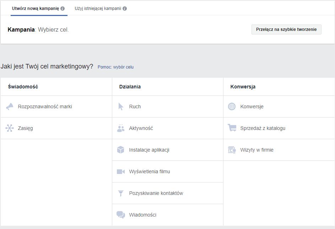Click the megaphone icon for Rozpoznawalność marki
Viewport: 335px width, 229px height.
[10, 107]
